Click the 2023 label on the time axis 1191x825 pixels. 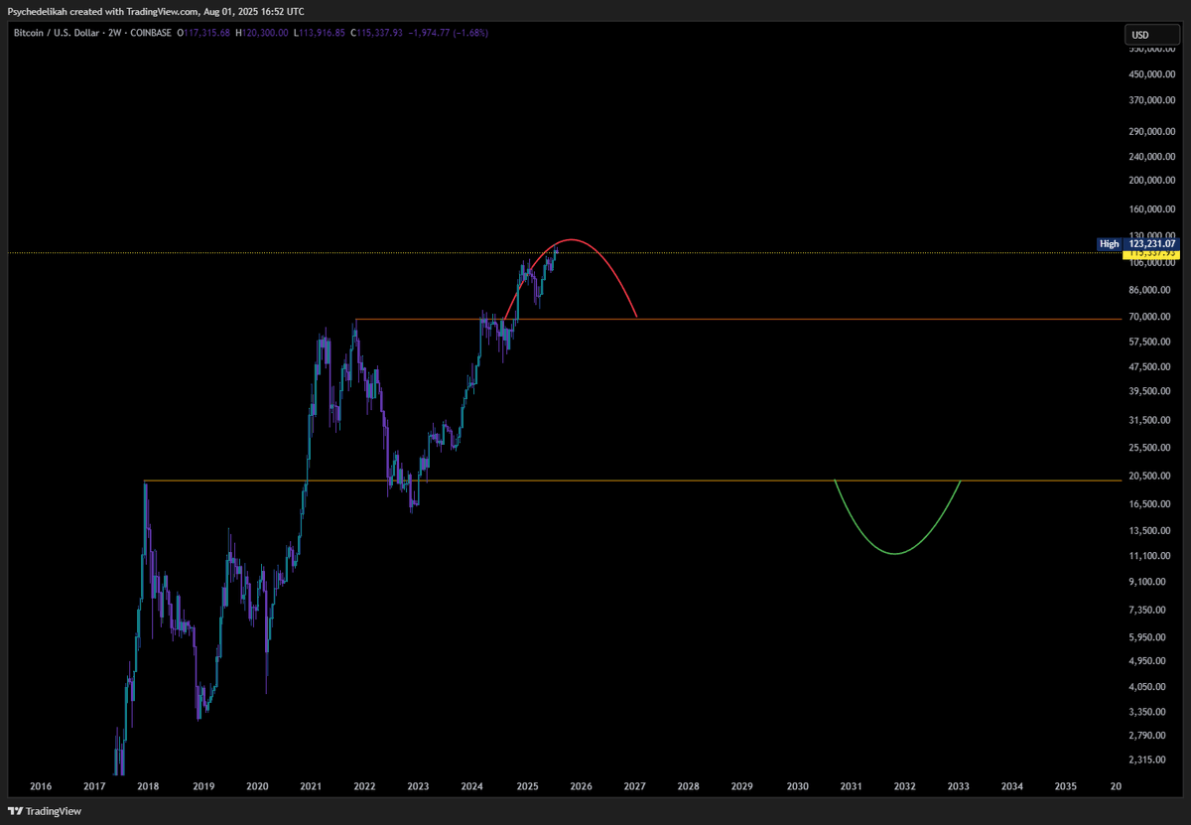coord(418,786)
